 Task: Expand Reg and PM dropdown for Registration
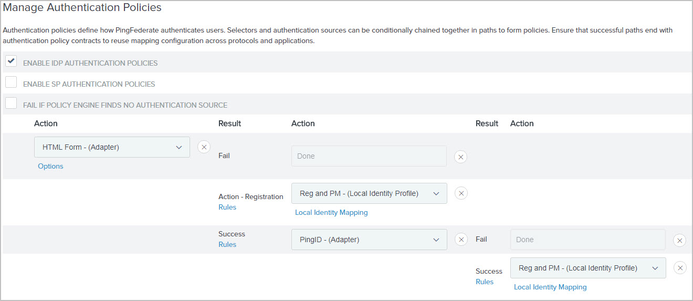369,193
